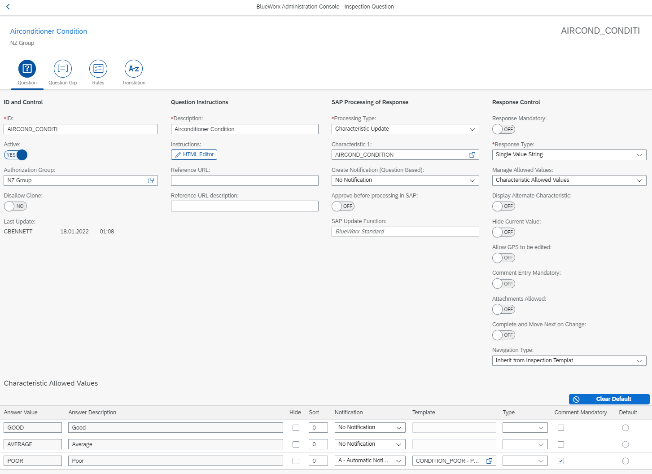Open Create Notification (Question Based) dropdown
The height and width of the screenshot is (474, 652).
coord(405,180)
